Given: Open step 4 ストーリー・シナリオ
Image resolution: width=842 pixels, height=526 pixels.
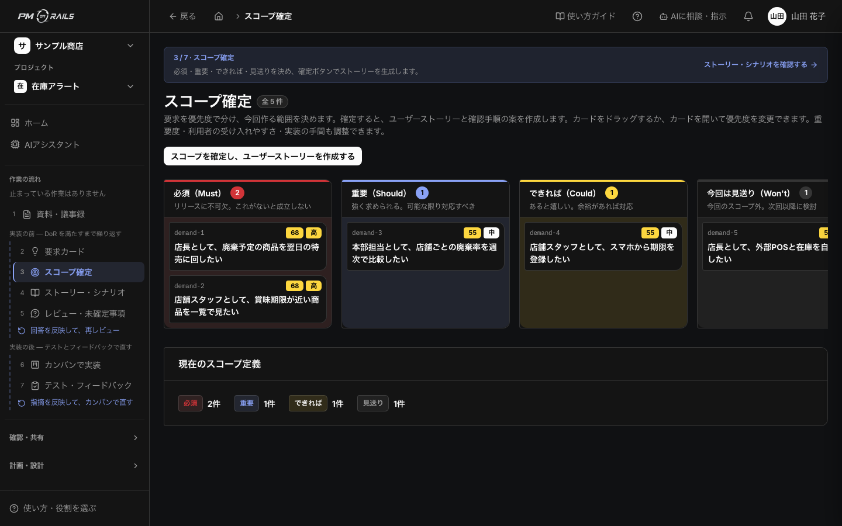Looking at the screenshot, I should coord(78,293).
